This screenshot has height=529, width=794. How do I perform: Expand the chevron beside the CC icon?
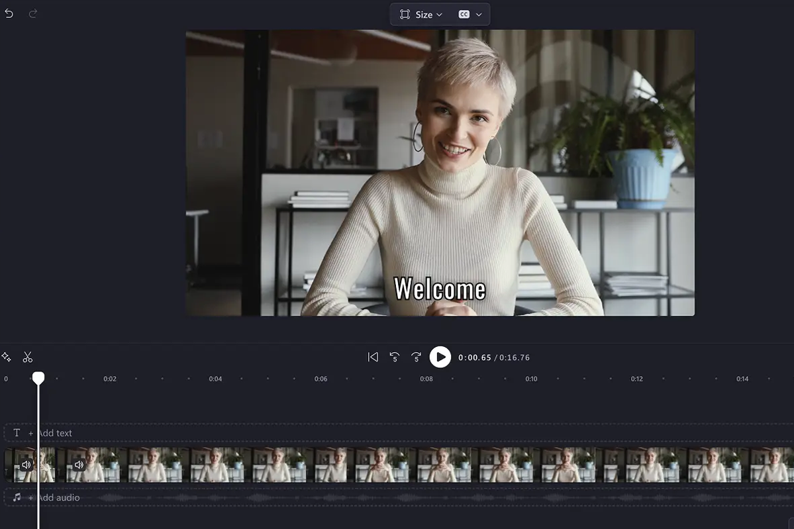479,15
